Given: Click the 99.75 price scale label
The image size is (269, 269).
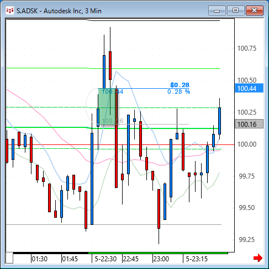Looking at the screenshot, I should pos(247,176).
